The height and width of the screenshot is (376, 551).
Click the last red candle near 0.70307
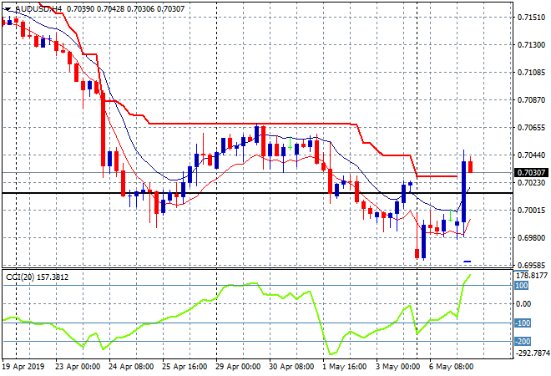click(471, 166)
